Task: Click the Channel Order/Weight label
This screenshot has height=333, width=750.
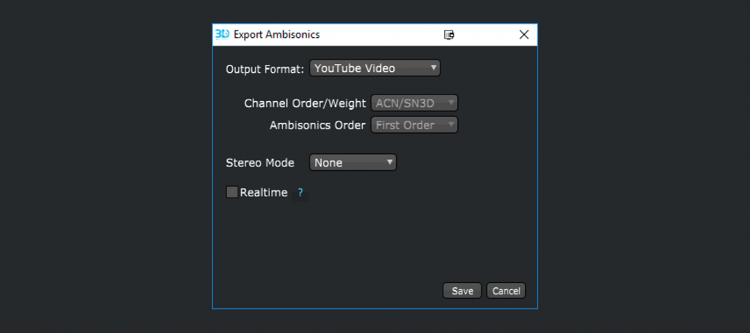Action: pyautogui.click(x=305, y=103)
